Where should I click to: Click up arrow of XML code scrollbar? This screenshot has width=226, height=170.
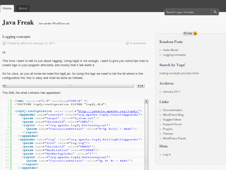point(146,101)
